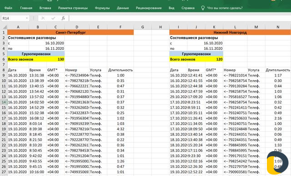This screenshot has width=291, height=176.
Task: Click 'Состоявшиеся разговоры' cell in column A
Action: point(32,38)
